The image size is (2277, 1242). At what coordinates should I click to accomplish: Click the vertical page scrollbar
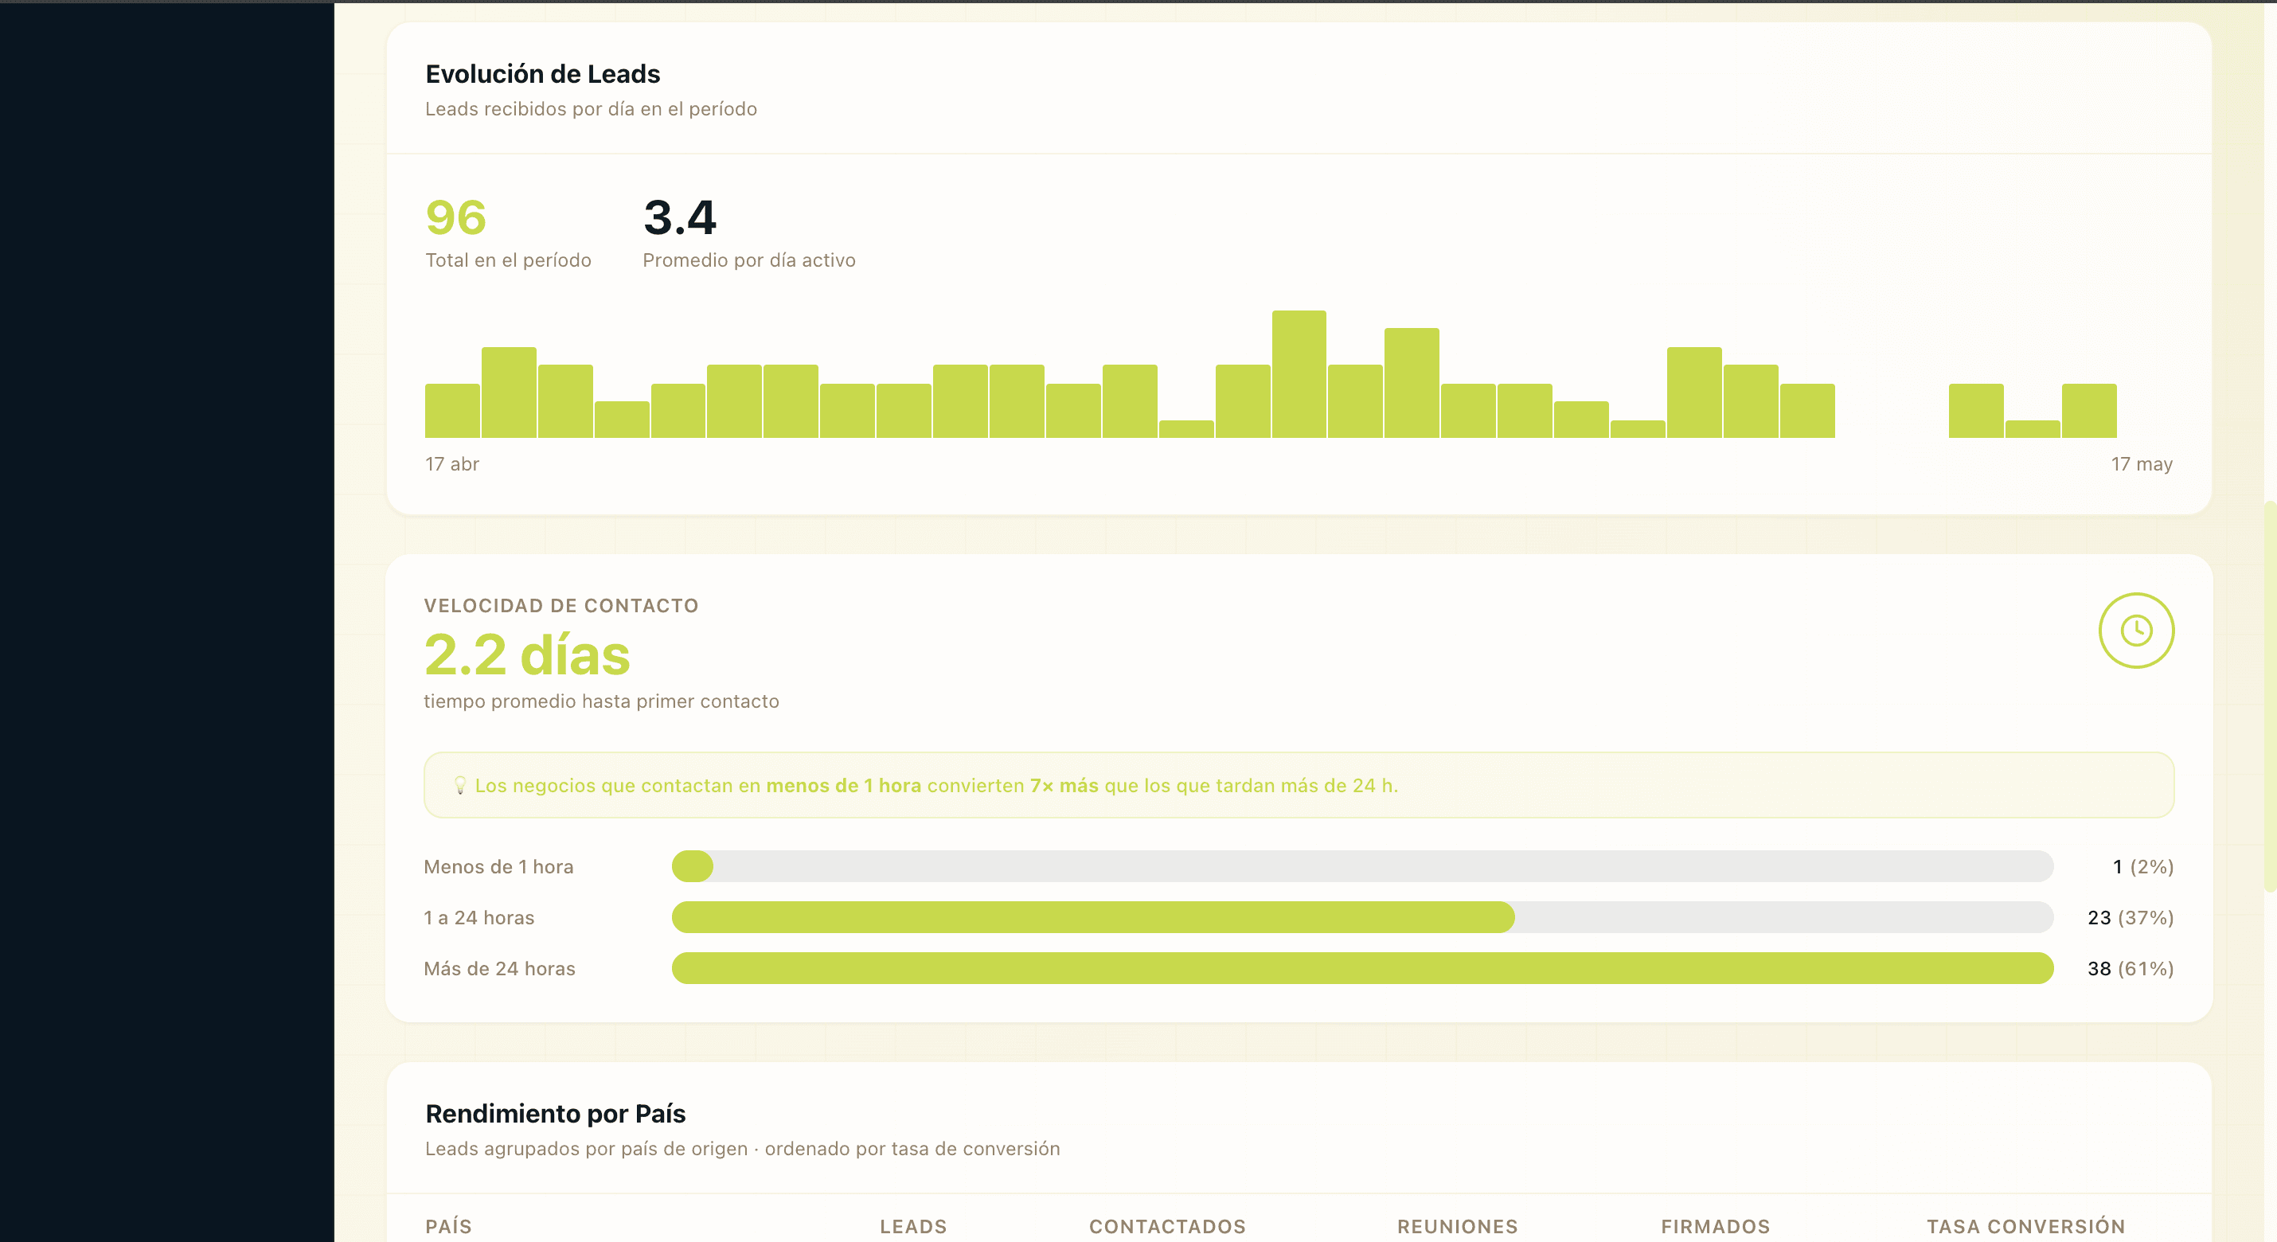click(x=2270, y=697)
